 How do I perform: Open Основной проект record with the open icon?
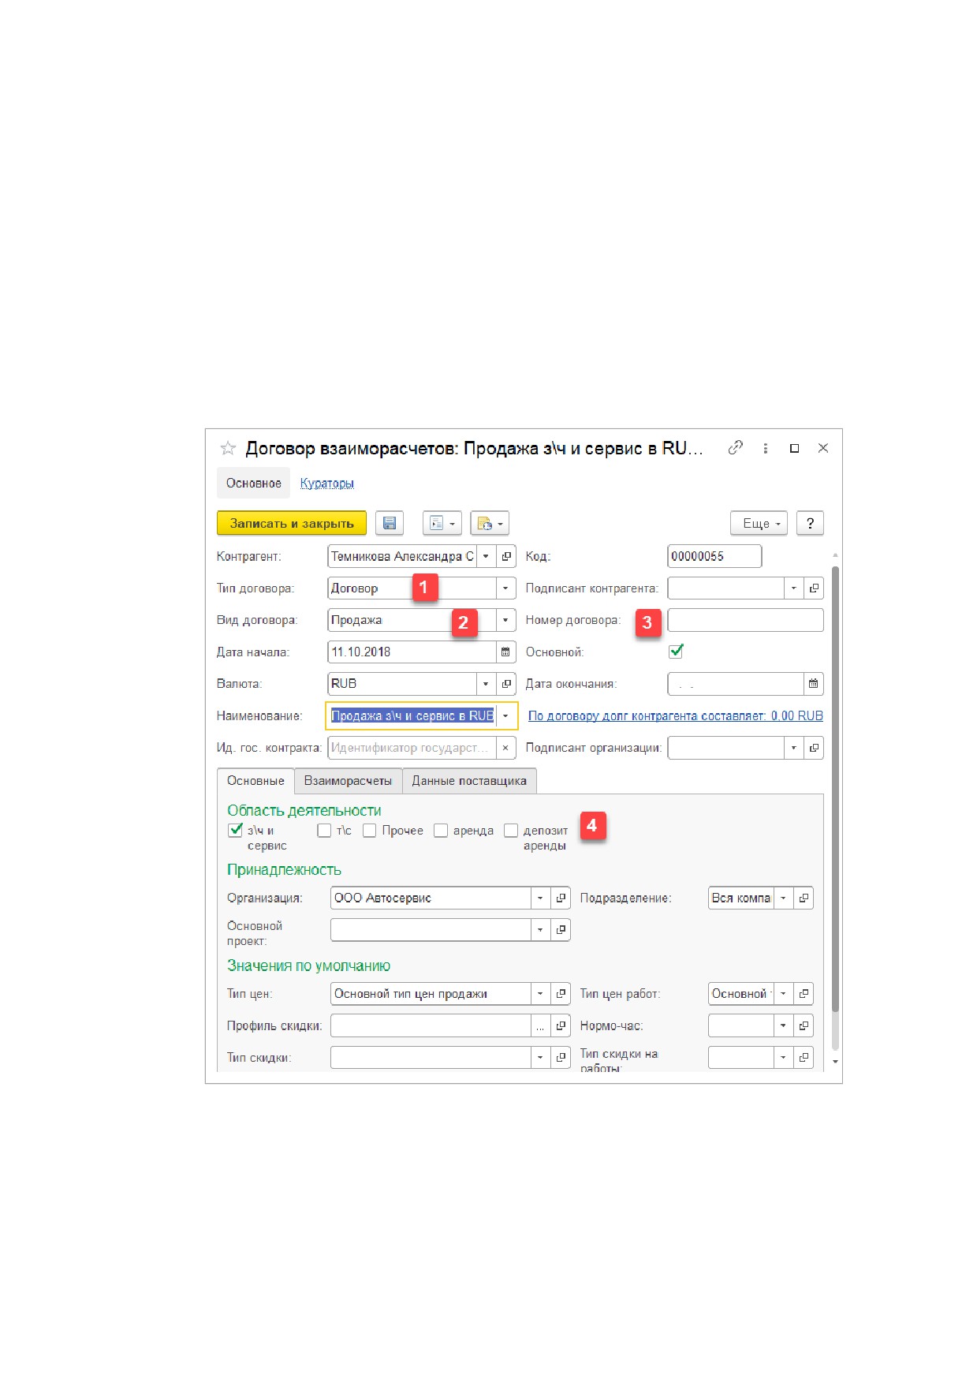561,930
